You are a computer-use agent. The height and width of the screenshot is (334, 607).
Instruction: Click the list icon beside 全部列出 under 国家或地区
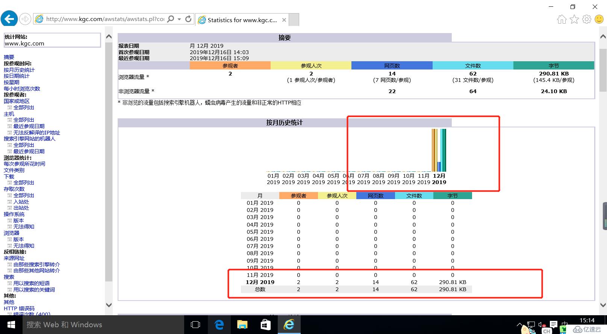click(10, 107)
